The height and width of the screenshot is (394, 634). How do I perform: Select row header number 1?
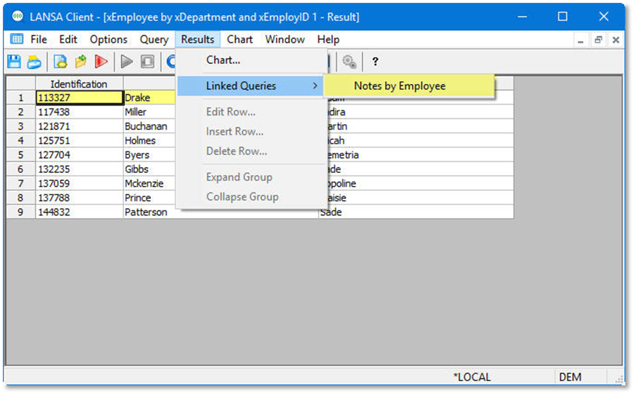(21, 98)
